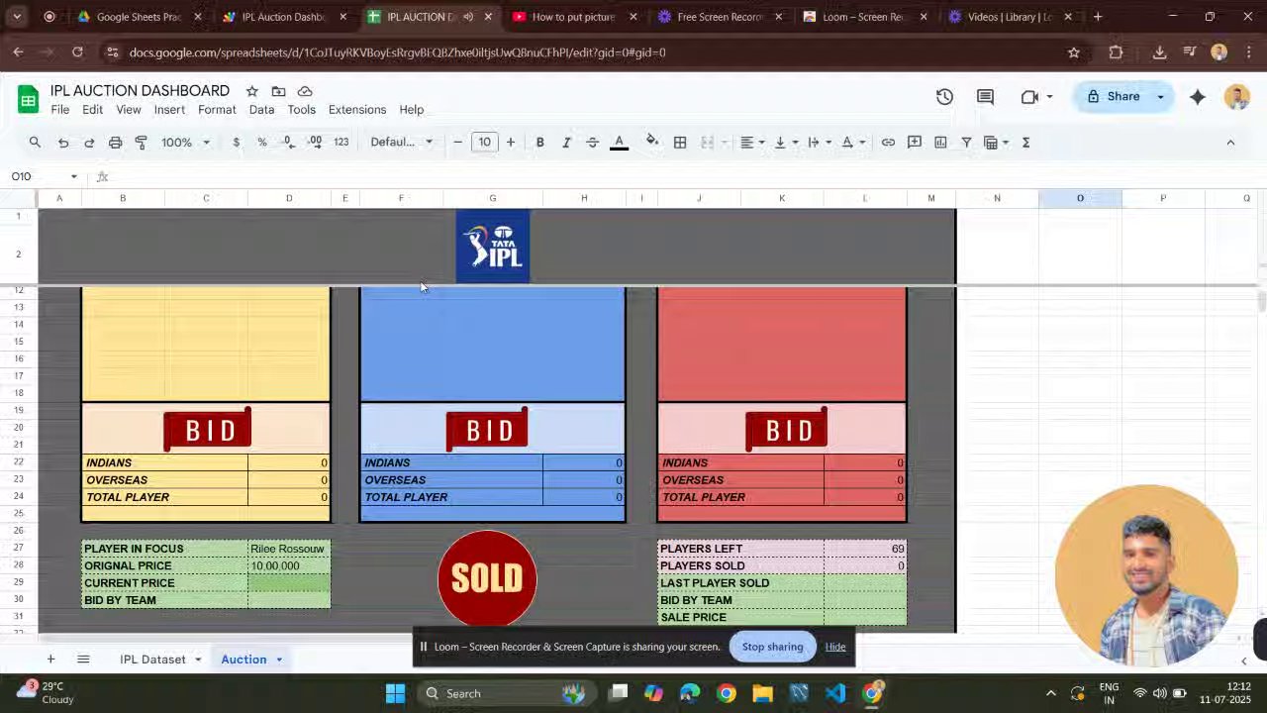Open the Windows Start menu
Image resolution: width=1267 pixels, height=713 pixels.
(x=395, y=693)
